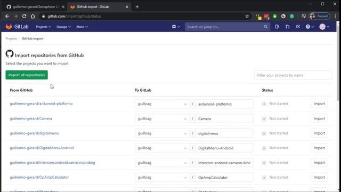Open guillermo-gerard/digitalmenu link
Screen dimensions: 341x192
(x=34, y=133)
